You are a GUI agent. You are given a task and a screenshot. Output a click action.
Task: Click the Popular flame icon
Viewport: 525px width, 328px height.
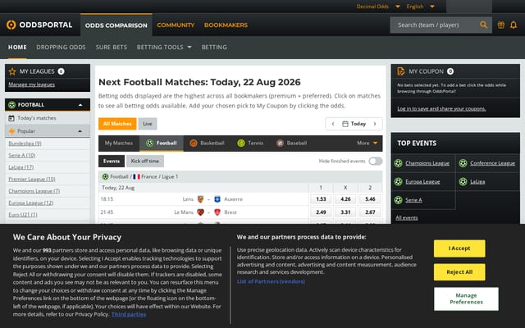pos(11,131)
